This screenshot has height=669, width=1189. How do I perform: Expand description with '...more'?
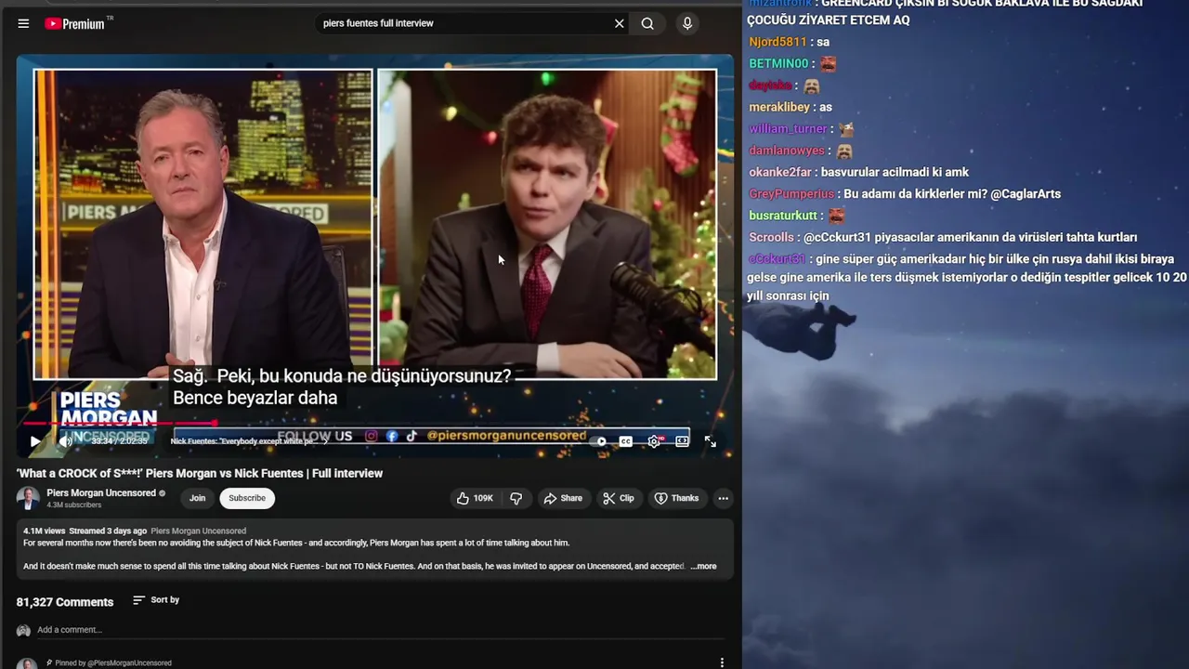tap(704, 566)
